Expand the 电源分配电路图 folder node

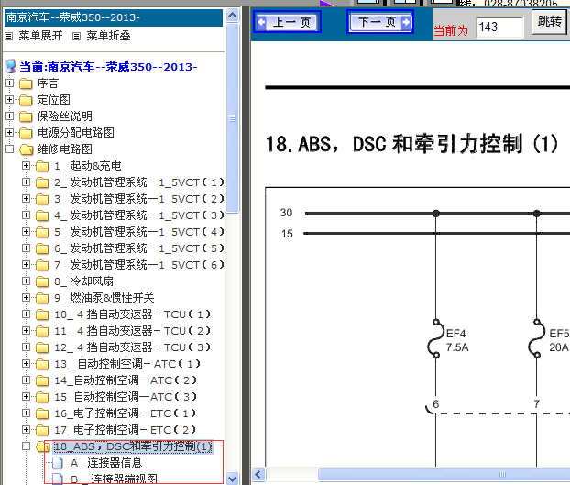[x=10, y=132]
